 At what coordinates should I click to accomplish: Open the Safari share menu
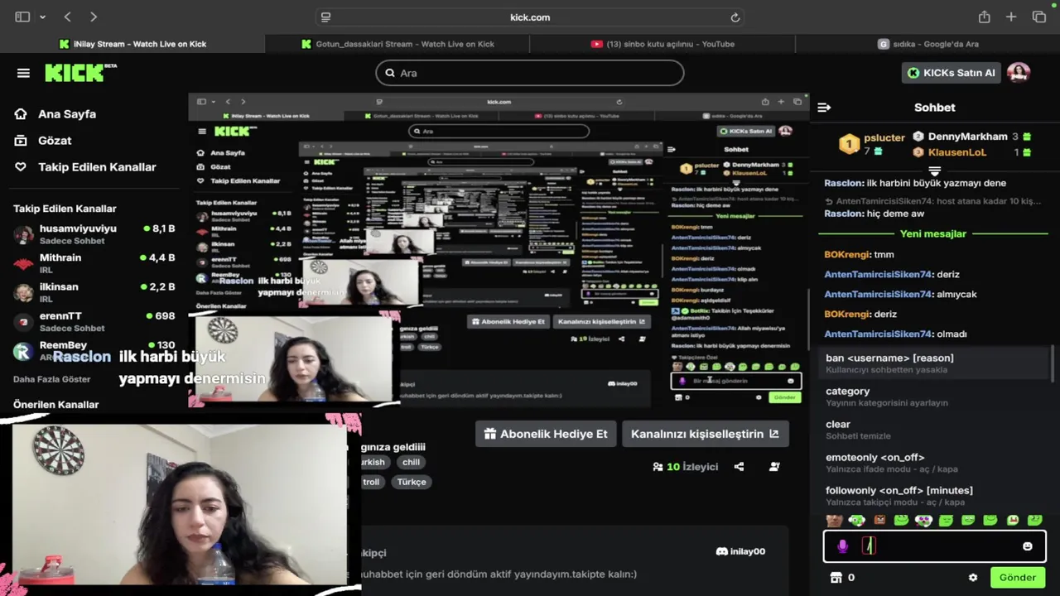[x=984, y=17]
